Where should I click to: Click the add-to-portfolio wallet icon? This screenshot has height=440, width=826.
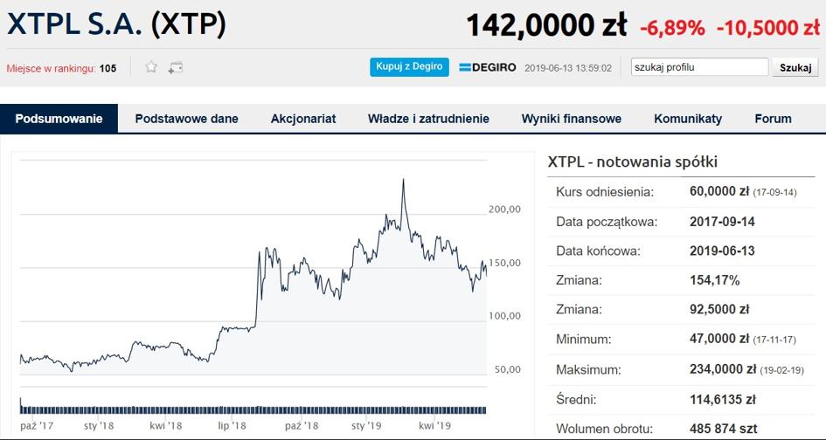175,67
